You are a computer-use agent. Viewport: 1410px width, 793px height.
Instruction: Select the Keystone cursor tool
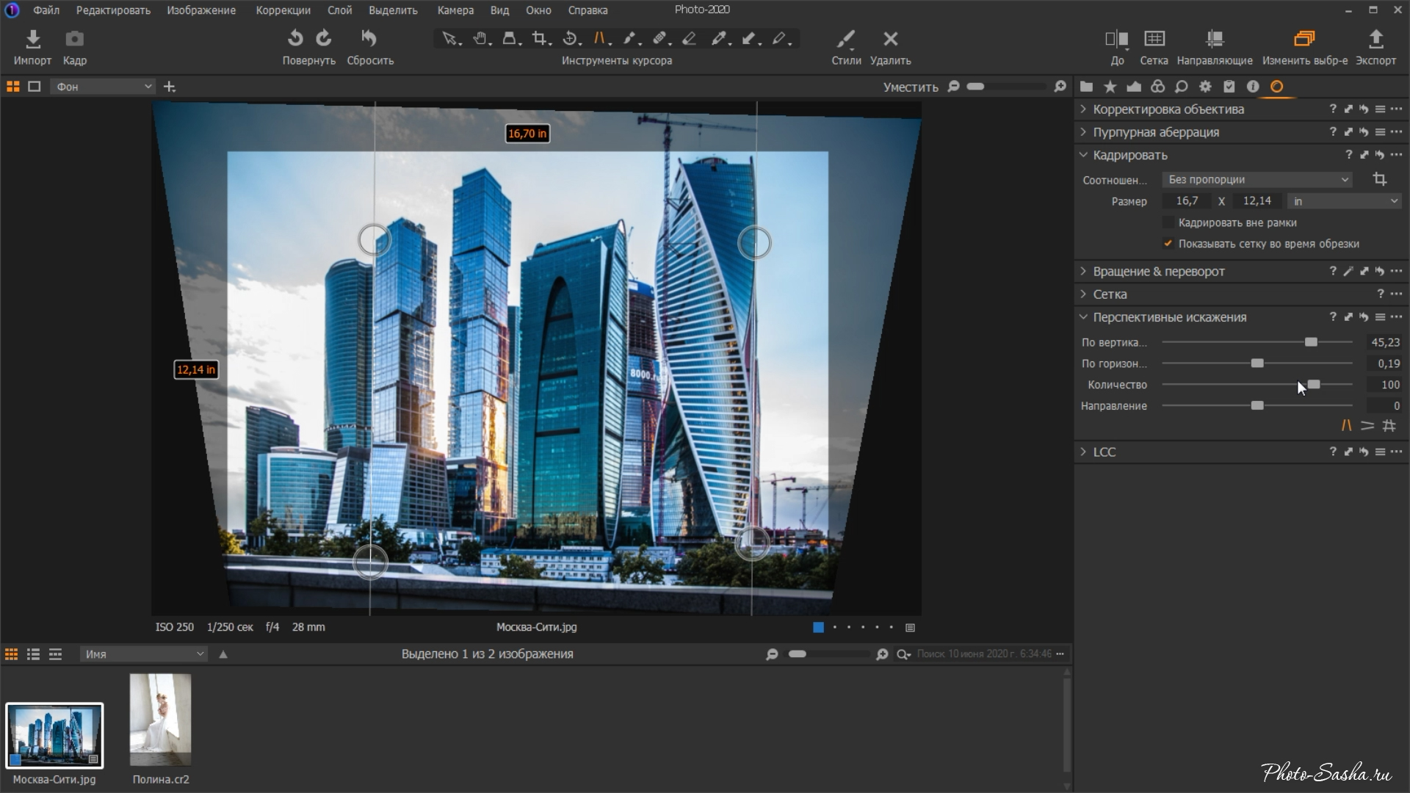point(600,39)
